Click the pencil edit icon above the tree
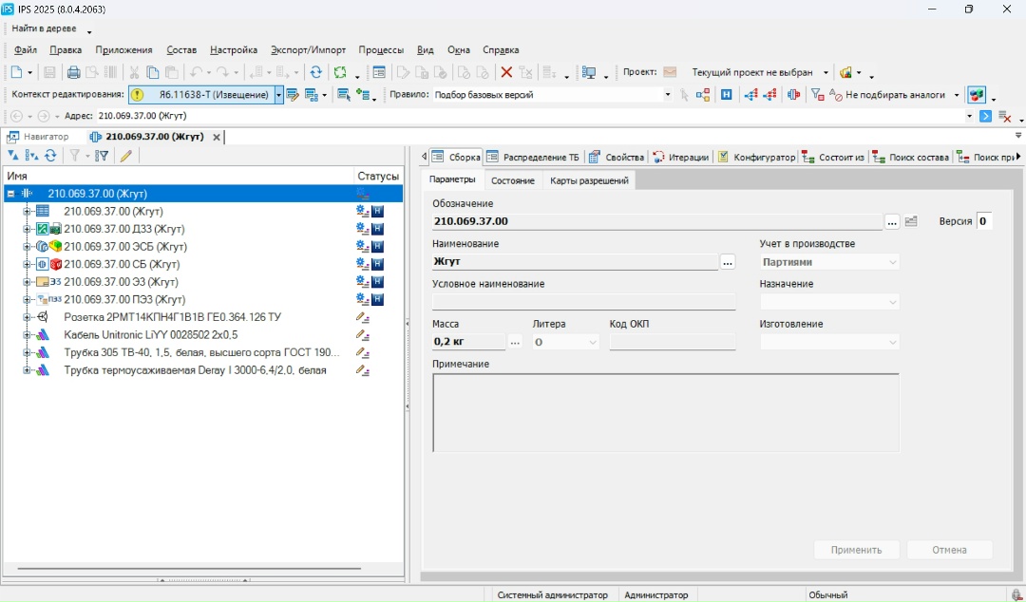1026x602 pixels. pyautogui.click(x=125, y=156)
